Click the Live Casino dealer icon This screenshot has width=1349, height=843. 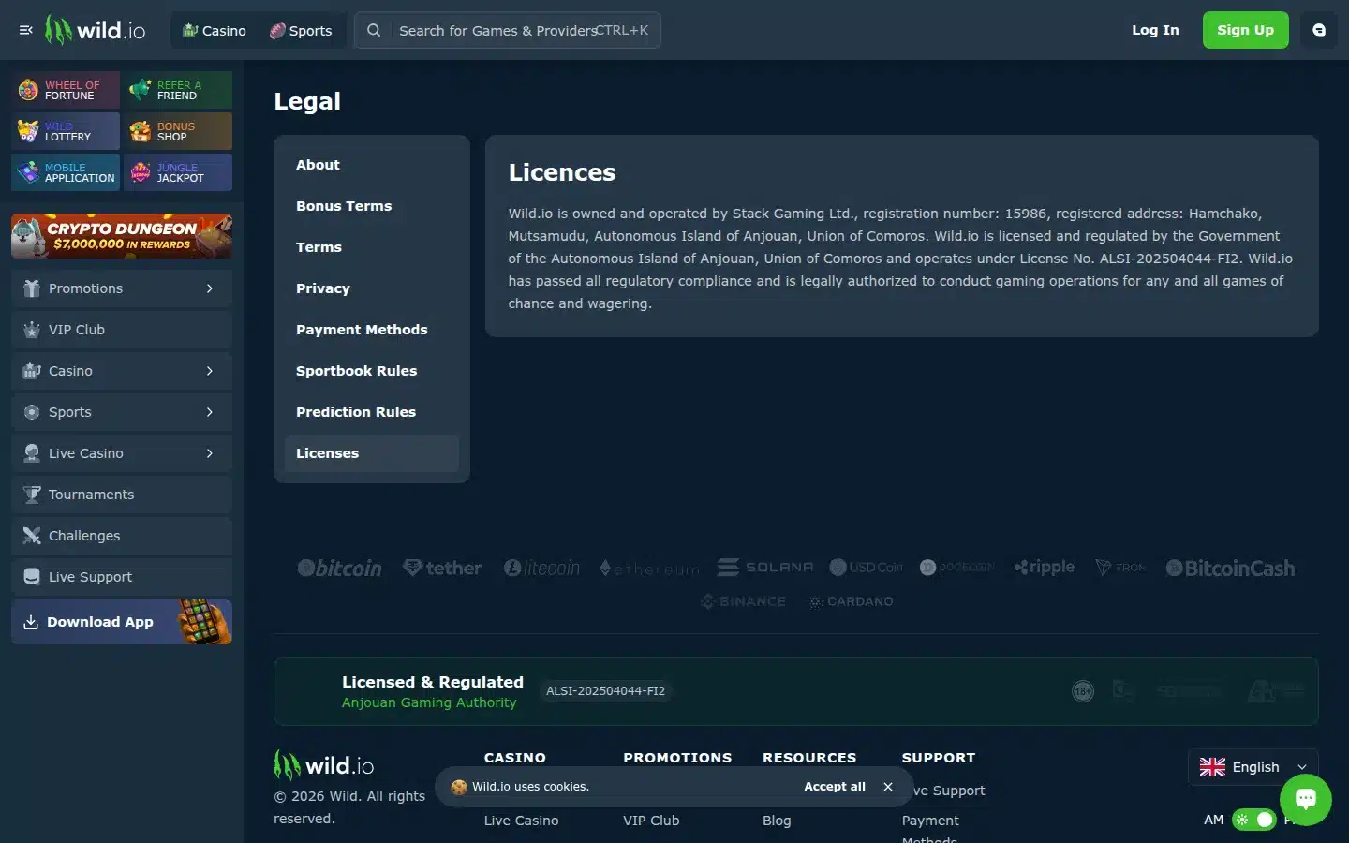coord(32,453)
